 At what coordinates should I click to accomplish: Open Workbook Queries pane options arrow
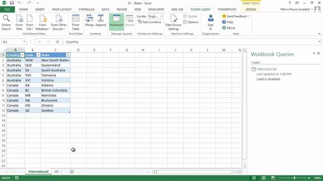[314, 53]
